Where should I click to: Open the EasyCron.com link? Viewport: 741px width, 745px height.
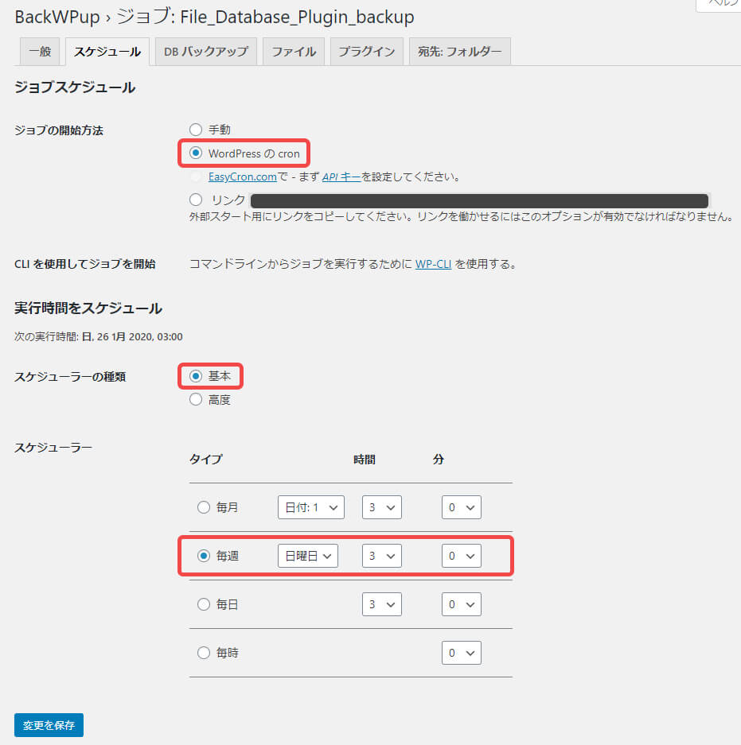242,177
